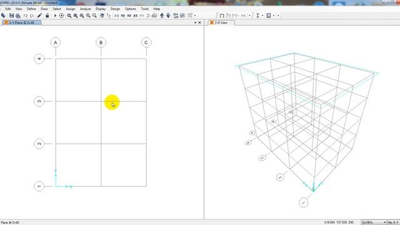Screen dimensions: 400x225
Task: Click the Redo arrow icon
Action: coord(32,16)
